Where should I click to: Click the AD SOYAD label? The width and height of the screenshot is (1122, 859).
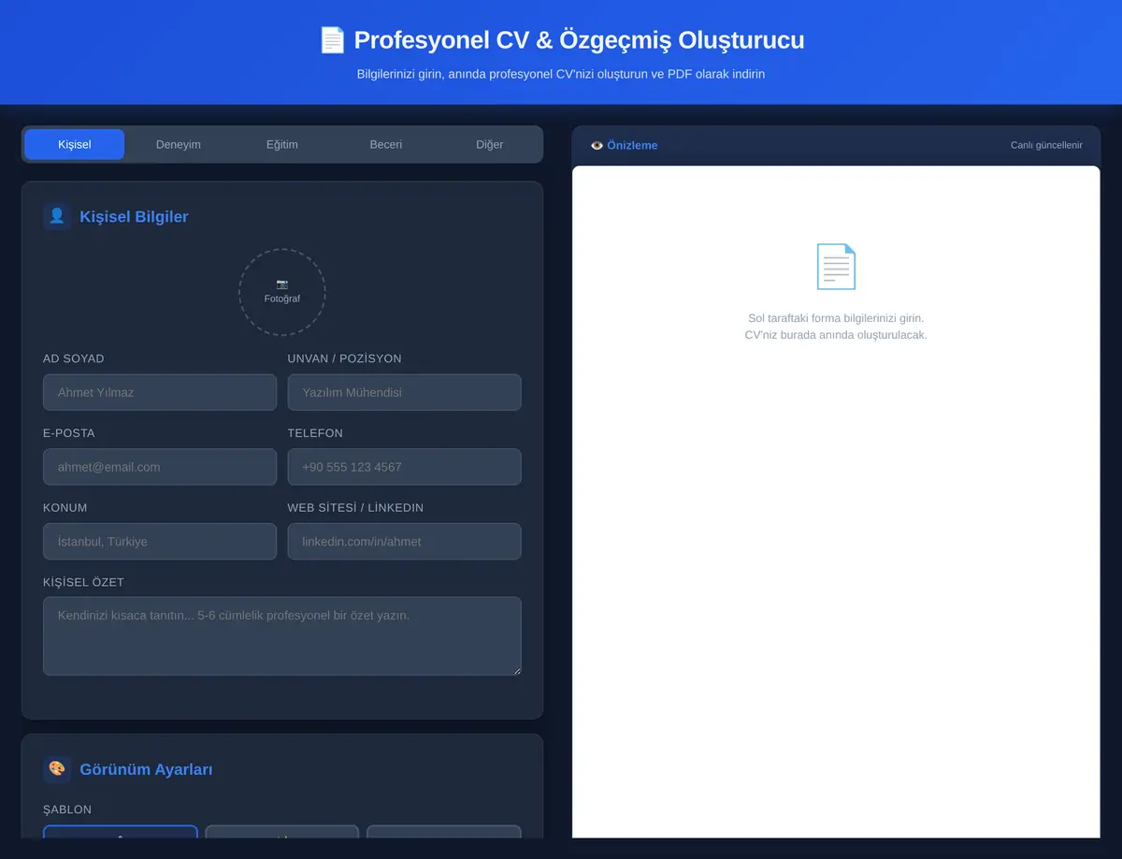(x=74, y=358)
